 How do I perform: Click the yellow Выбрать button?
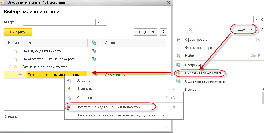tap(18, 32)
